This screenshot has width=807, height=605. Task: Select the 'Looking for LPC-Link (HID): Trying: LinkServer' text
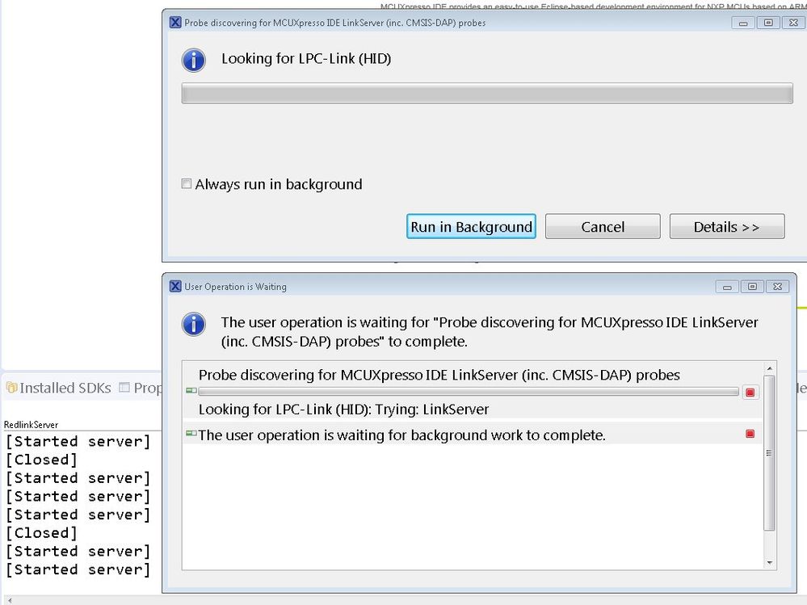click(343, 410)
